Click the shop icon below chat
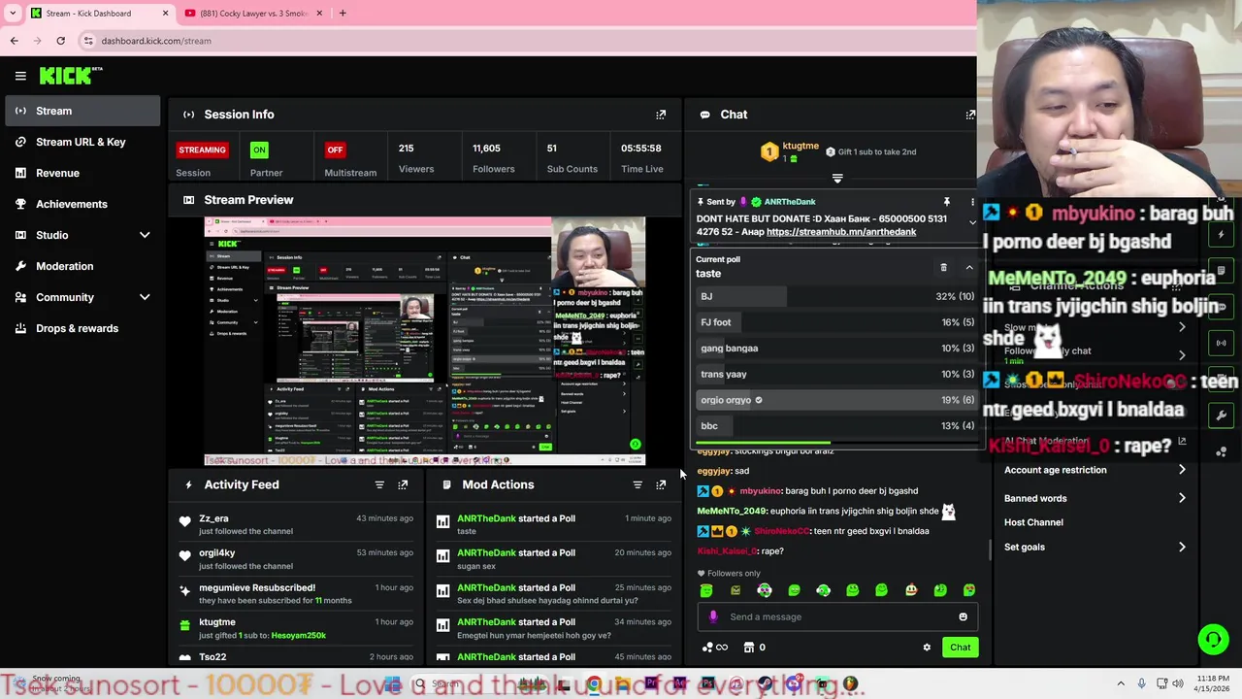Screen dimensions: 1242x699 748,648
